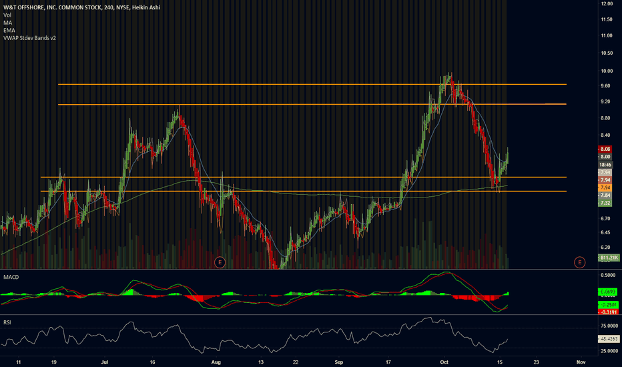622x367 pixels.
Task: Click the 25.0000 RSI axis label
Action: [x=609, y=351]
